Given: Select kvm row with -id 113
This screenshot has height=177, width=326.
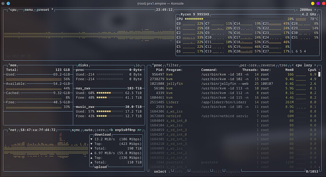Looking at the screenshot, I should point(233,88).
